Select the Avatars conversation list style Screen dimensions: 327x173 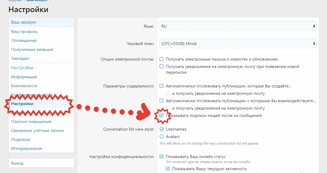pos(162,137)
